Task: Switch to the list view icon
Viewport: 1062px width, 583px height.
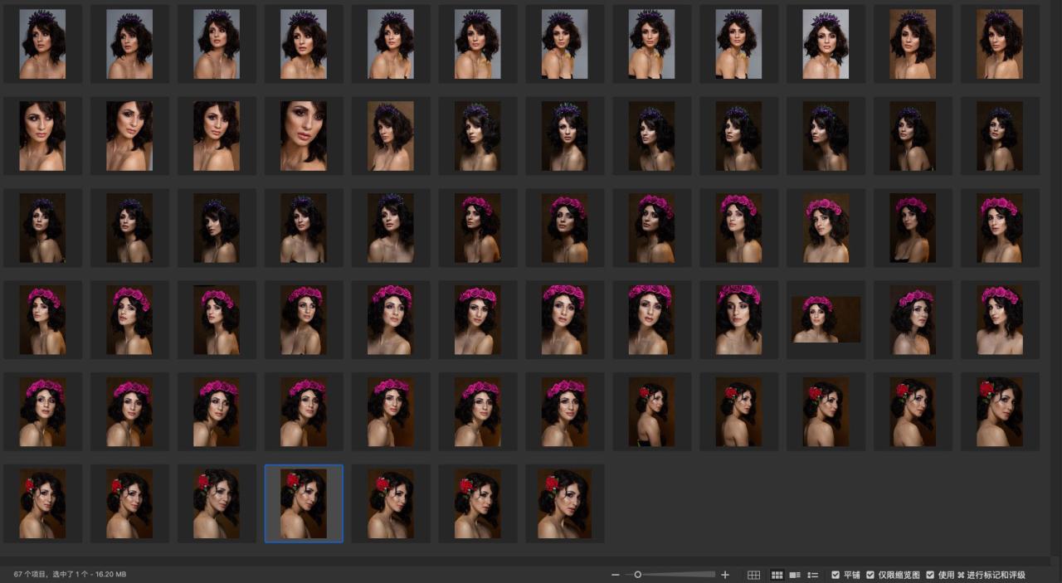Action: tap(813, 575)
